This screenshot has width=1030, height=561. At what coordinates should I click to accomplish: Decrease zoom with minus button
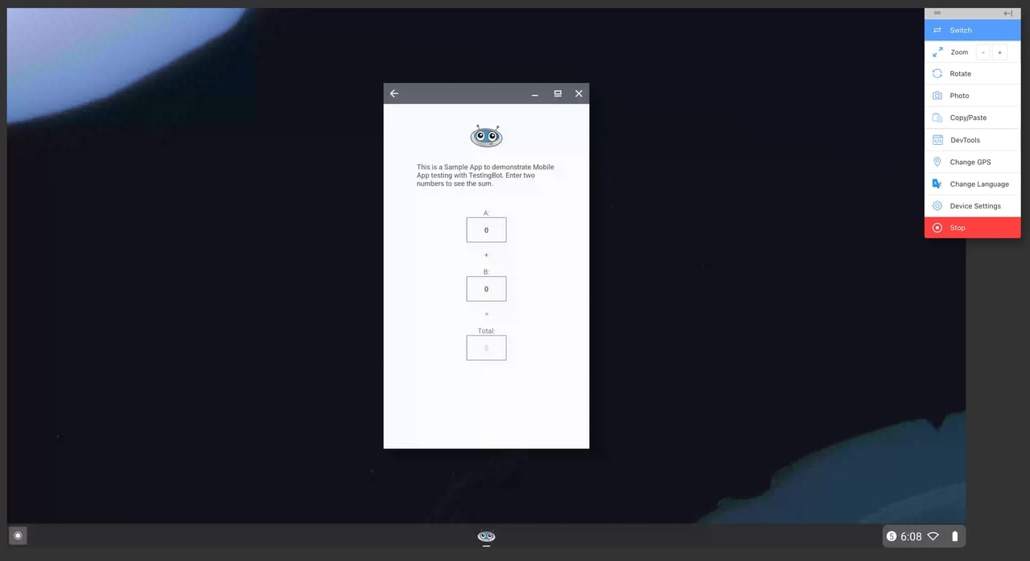pyautogui.click(x=983, y=52)
